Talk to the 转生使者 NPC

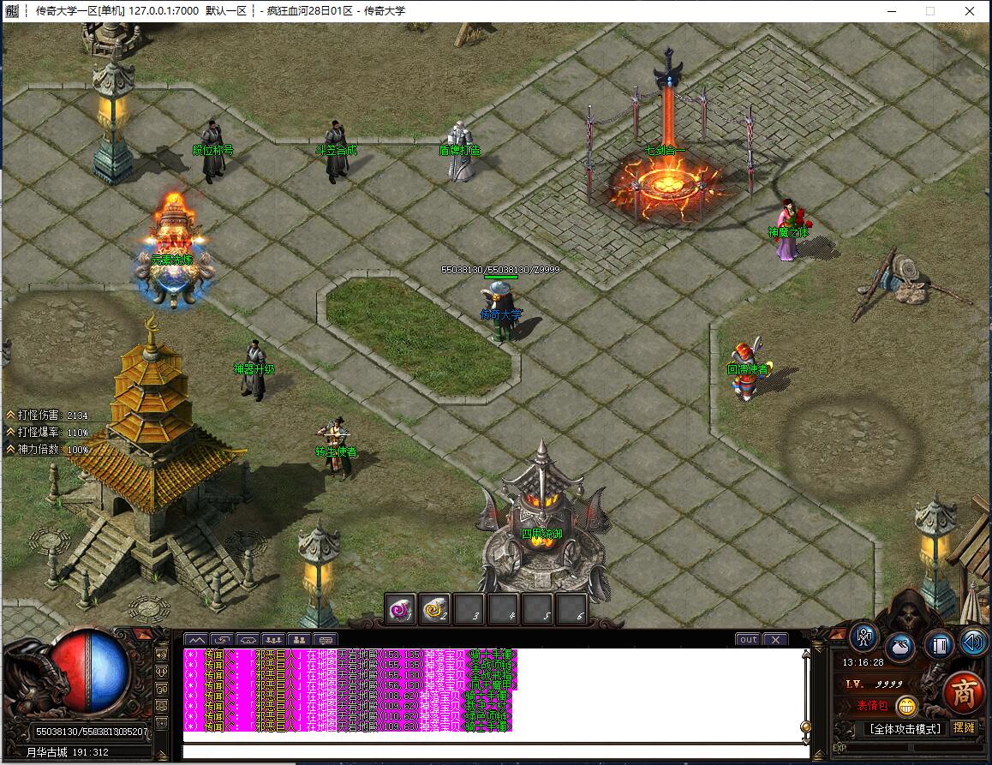[x=337, y=449]
